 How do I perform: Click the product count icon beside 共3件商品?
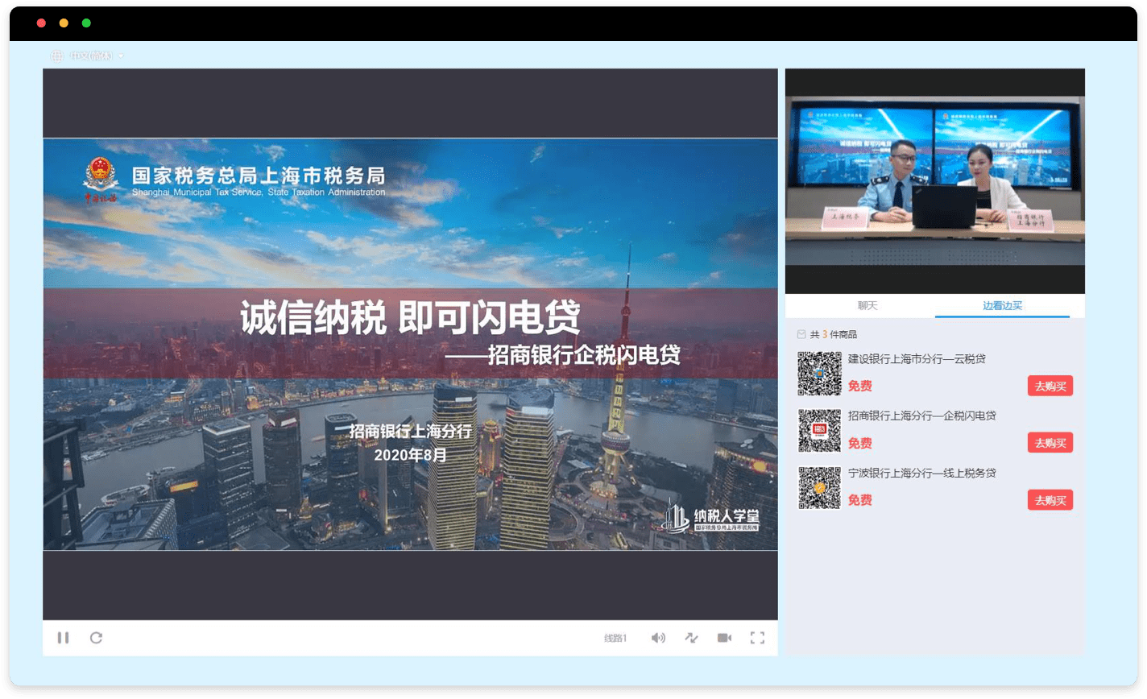click(801, 334)
